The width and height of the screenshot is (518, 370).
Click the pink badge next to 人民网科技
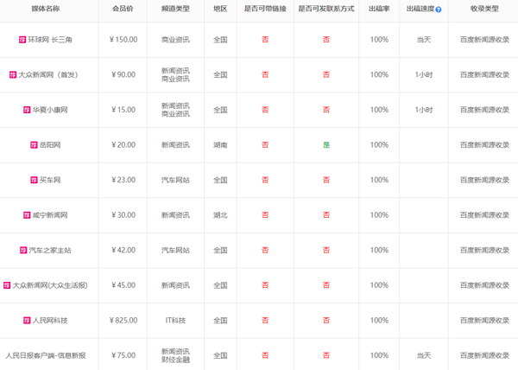(27, 321)
